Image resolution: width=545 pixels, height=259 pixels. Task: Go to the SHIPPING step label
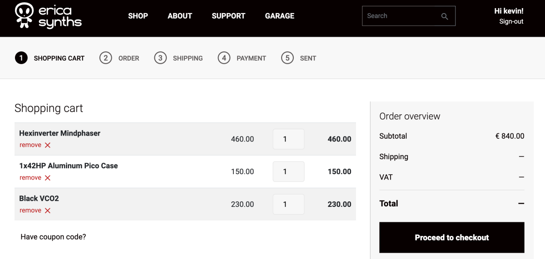tap(188, 58)
